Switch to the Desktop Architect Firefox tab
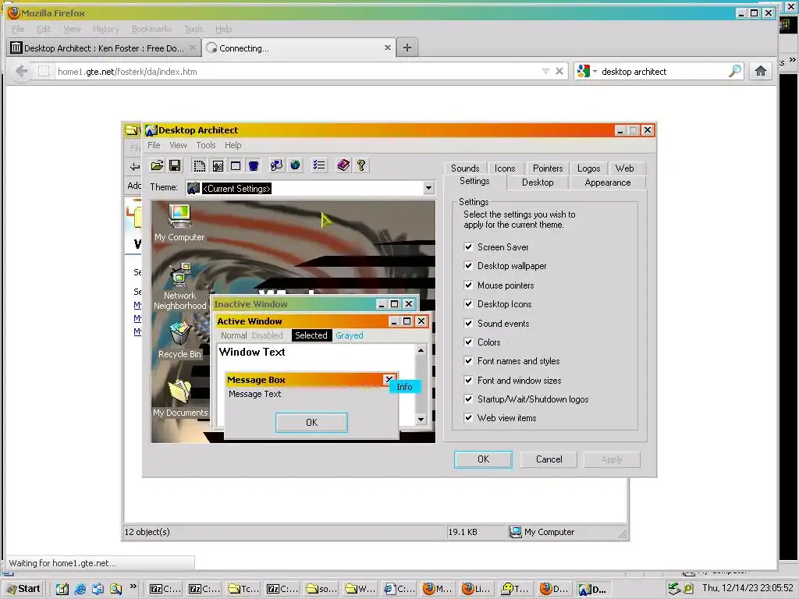Viewport: 799px width, 599px height. [104, 48]
